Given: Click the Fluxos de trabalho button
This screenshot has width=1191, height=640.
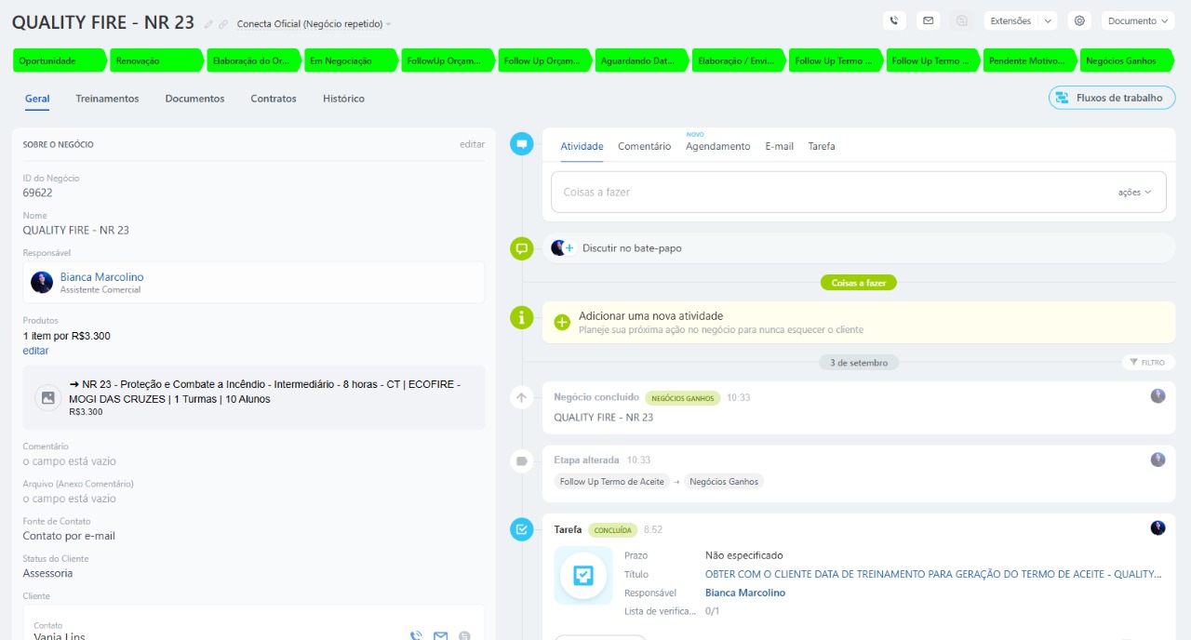Looking at the screenshot, I should 1112,98.
